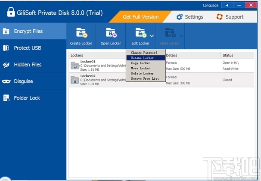Click the Language label

[211, 6]
